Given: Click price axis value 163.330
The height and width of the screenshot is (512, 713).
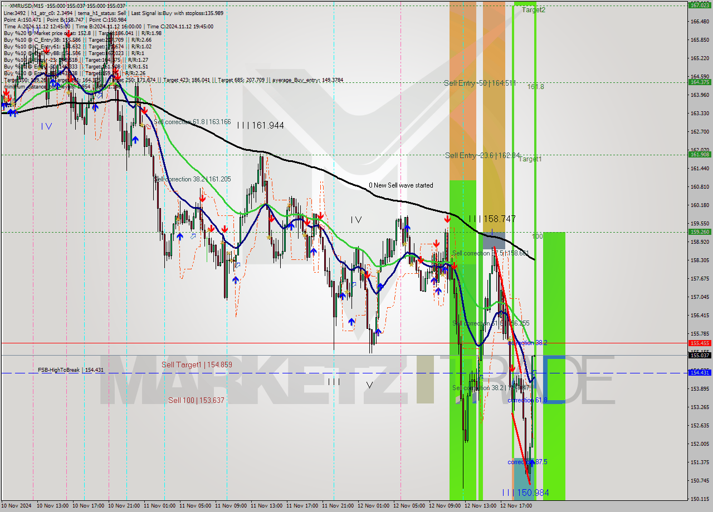Looking at the screenshot, I should click(699, 113).
